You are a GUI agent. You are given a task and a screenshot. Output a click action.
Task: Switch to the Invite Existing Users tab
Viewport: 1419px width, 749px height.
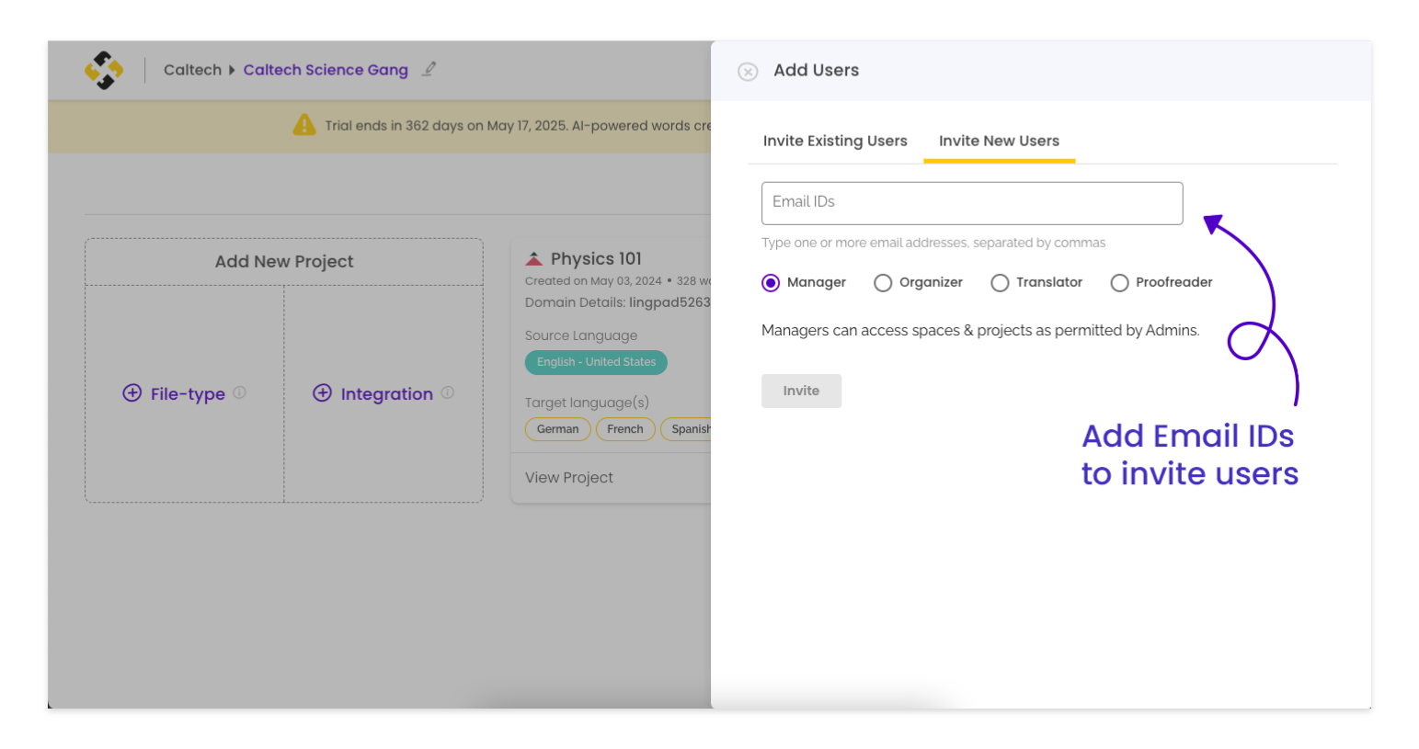click(835, 141)
